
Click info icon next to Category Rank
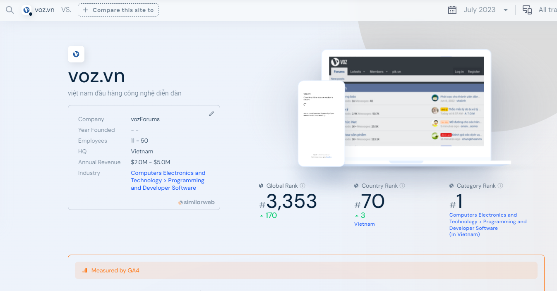pos(500,186)
